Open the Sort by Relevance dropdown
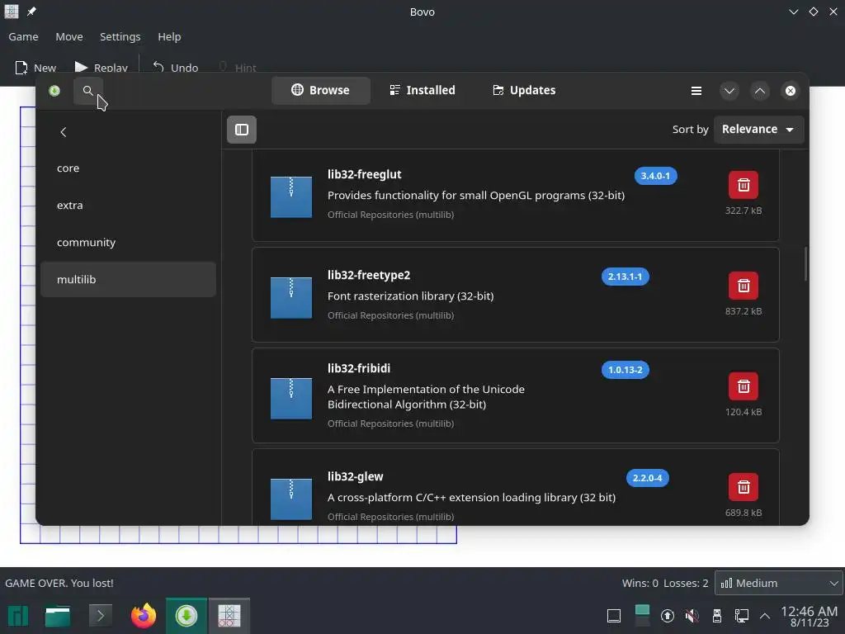The height and width of the screenshot is (634, 845). pyautogui.click(x=758, y=130)
